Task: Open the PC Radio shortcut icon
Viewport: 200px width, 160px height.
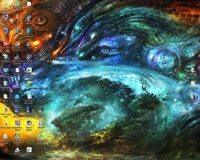Action: 17,30
